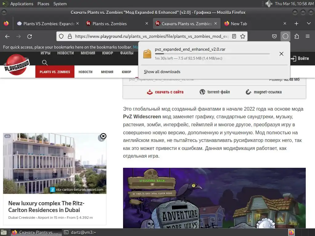Image resolution: width=315 pixels, height=236 pixels.
Task: Open the System menu
Action: pos(60,4)
